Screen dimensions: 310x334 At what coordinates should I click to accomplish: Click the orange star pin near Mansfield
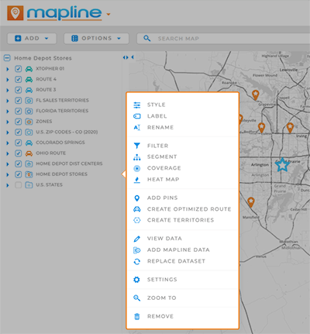[x=251, y=202]
